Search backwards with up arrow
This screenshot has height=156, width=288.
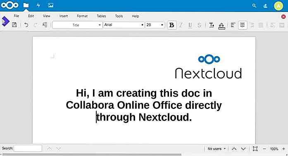pyautogui.click(x=50, y=149)
